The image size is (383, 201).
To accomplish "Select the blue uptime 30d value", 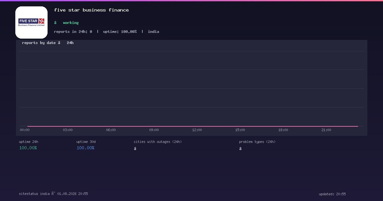I will coord(86,148).
